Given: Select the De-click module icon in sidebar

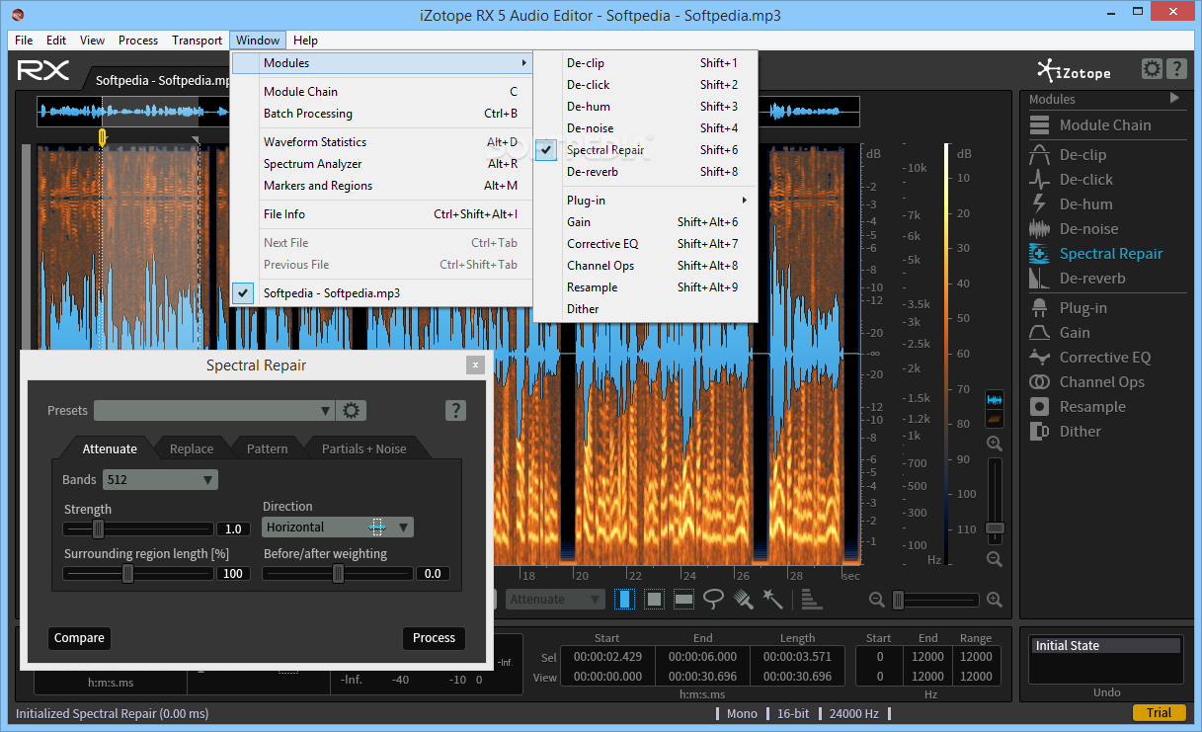Looking at the screenshot, I should pyautogui.click(x=1039, y=180).
